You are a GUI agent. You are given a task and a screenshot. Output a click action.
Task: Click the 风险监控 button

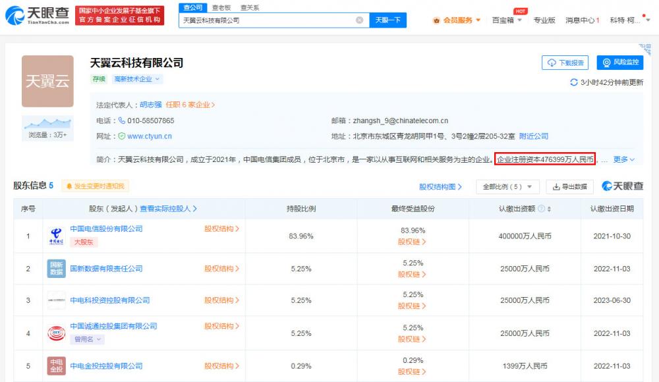(620, 63)
